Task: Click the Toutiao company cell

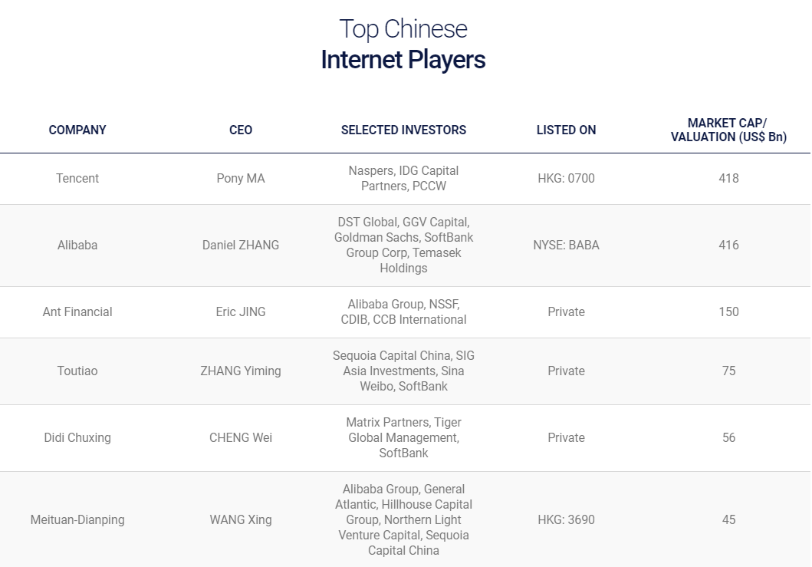Action: pos(77,371)
